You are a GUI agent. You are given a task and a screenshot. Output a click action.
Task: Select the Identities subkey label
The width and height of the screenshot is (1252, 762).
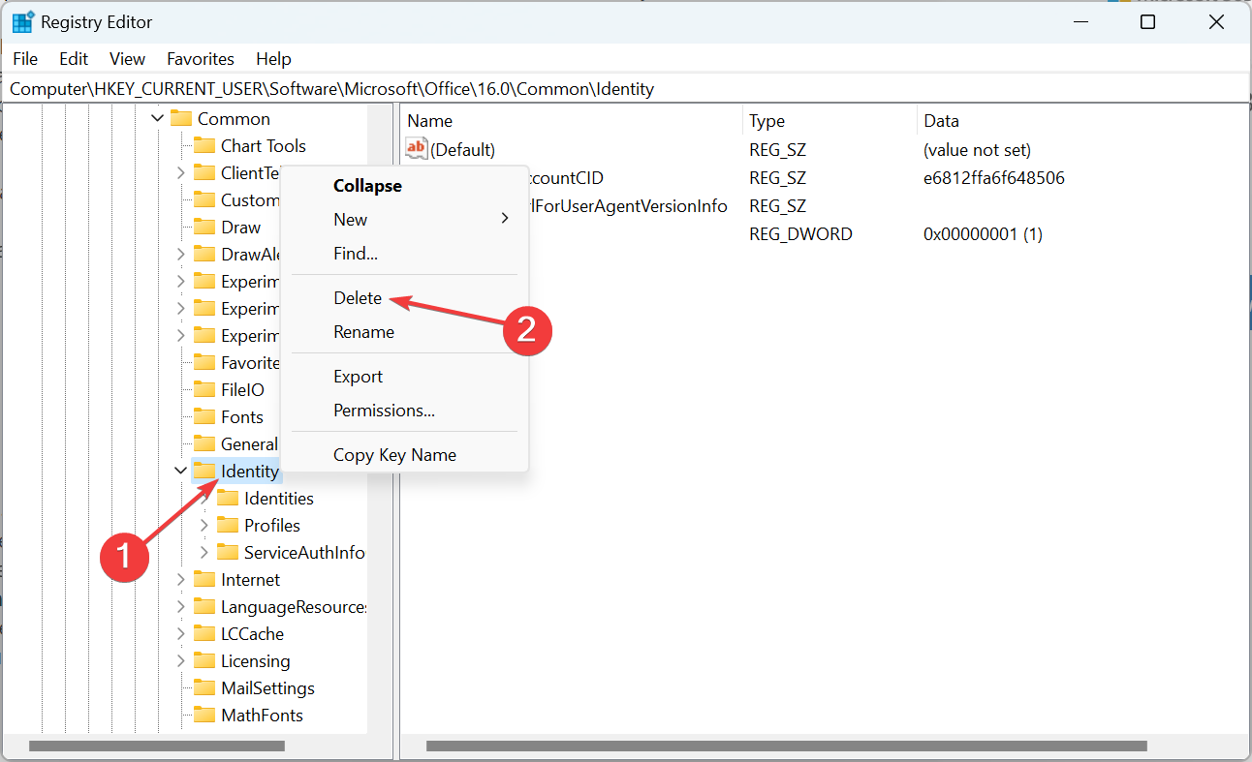279,498
